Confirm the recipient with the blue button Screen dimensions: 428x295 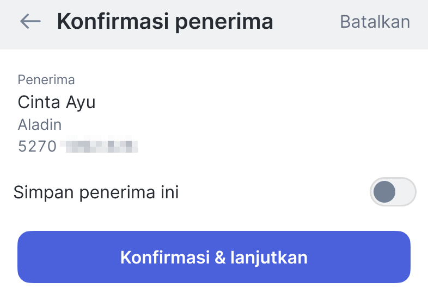point(213,257)
